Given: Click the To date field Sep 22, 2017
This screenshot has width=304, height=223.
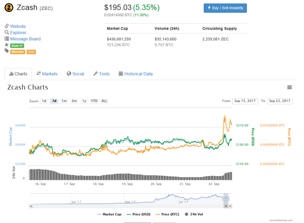Looking at the screenshot, I should point(280,101).
